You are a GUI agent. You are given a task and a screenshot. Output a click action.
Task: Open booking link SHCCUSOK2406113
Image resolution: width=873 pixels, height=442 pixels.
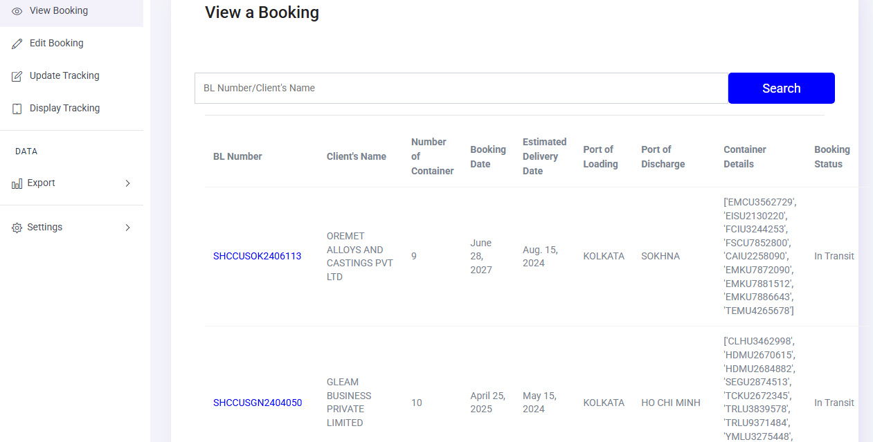tap(257, 256)
